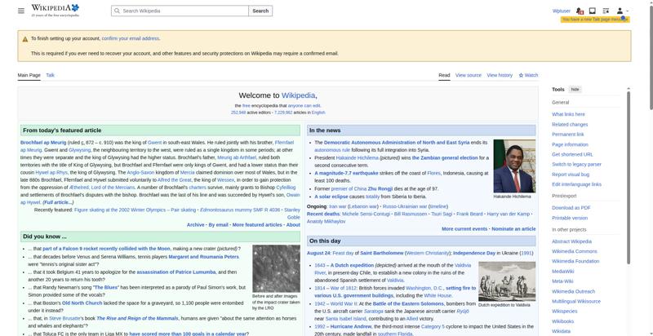Click Get shortened URL
This screenshot has width=653, height=336.
(572, 154)
